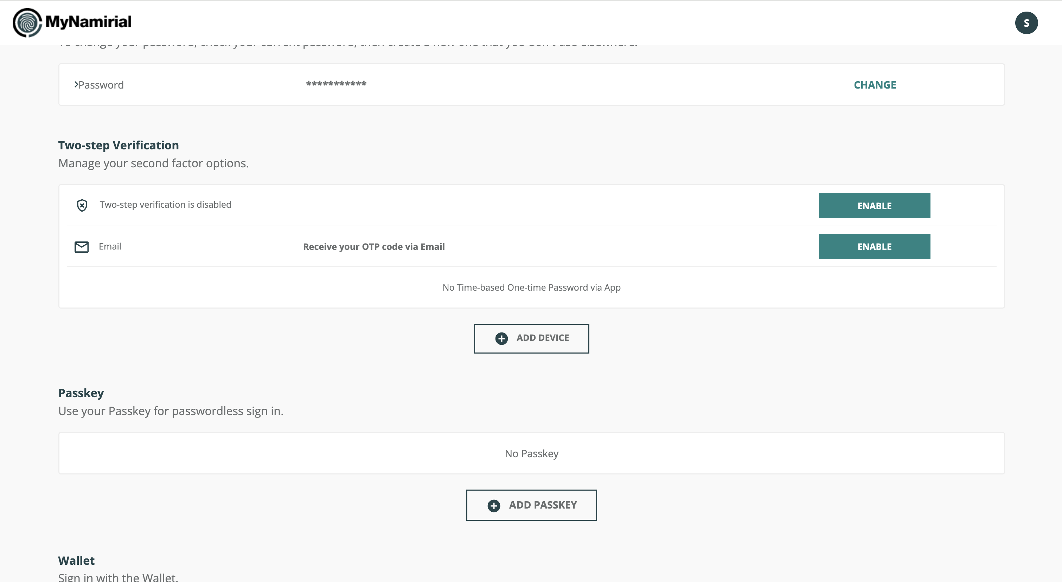Viewport: 1062px width, 582px height.
Task: Click 'Two-step verification is disabled' text
Action: (165, 205)
